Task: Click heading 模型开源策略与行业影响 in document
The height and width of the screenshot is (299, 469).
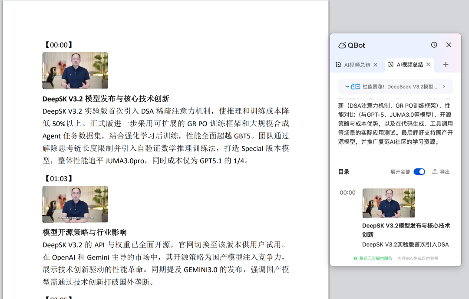Action: (84, 232)
